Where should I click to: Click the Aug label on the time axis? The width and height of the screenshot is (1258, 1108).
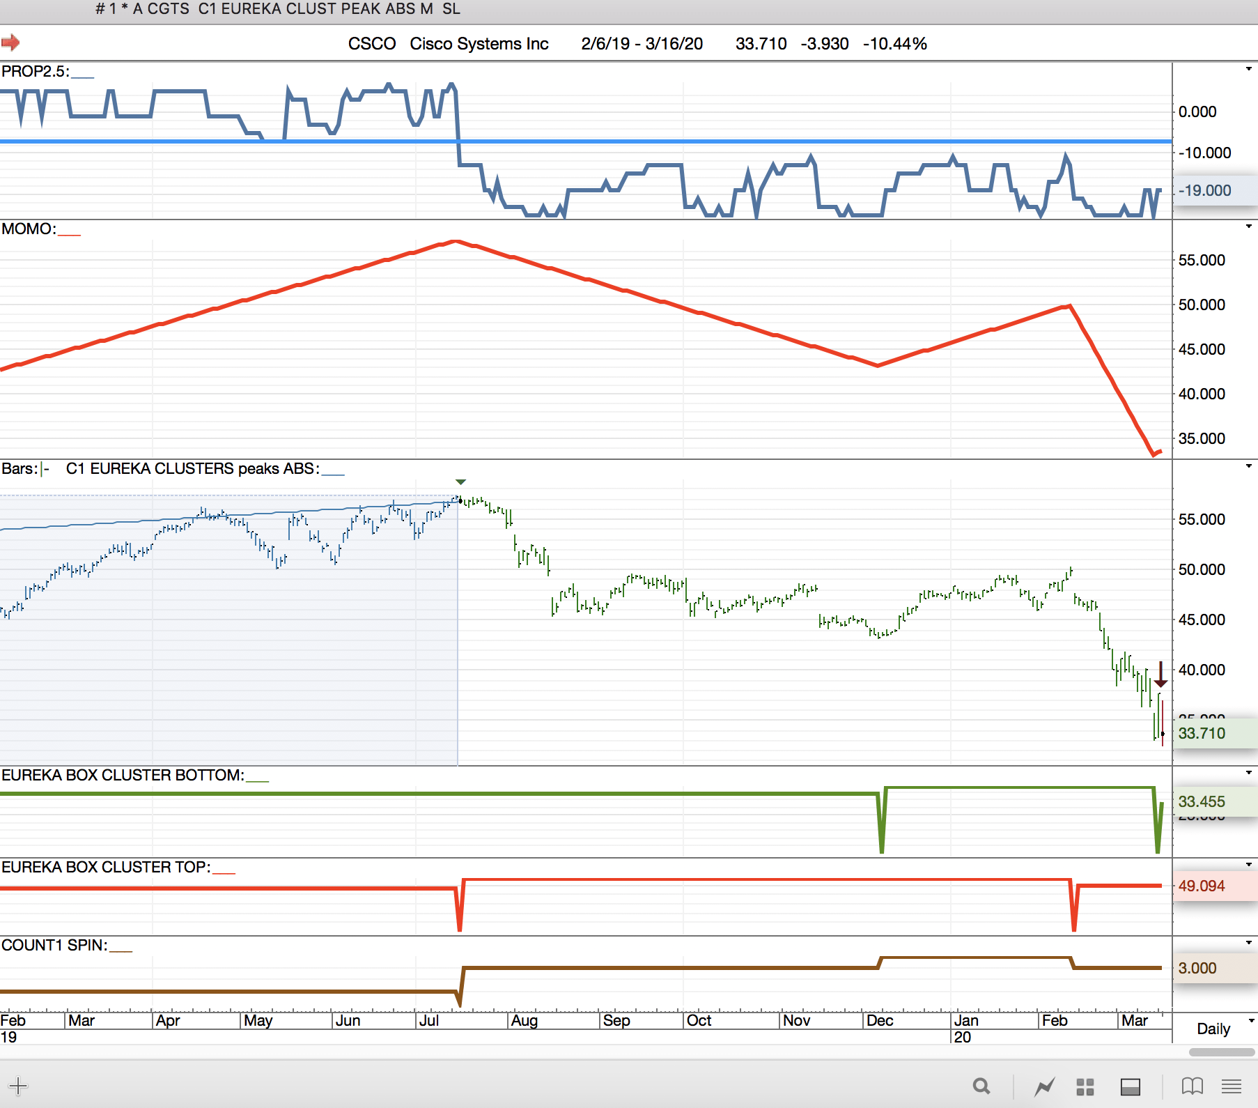[x=525, y=1020]
